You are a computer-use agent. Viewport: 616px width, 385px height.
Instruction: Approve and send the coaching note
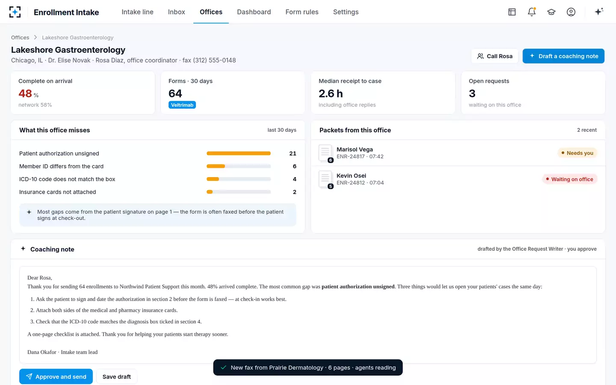coord(56,376)
